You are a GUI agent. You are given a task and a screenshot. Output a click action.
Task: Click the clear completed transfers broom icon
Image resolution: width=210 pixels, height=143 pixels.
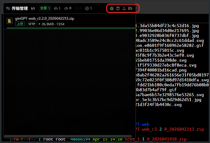112,8
